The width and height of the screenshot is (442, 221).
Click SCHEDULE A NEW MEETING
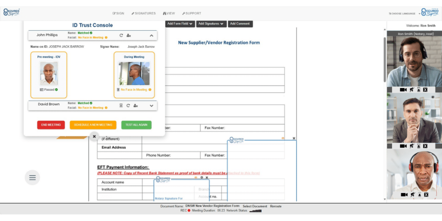(93, 125)
